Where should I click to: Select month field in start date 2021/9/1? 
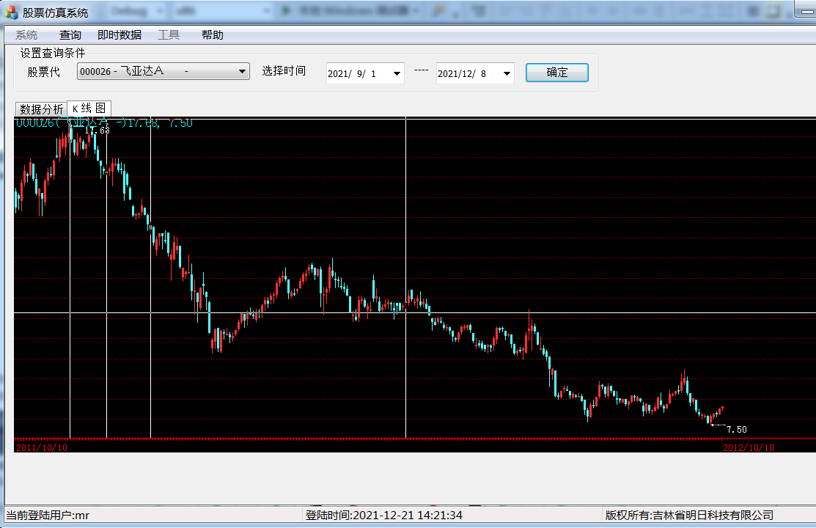tap(361, 74)
